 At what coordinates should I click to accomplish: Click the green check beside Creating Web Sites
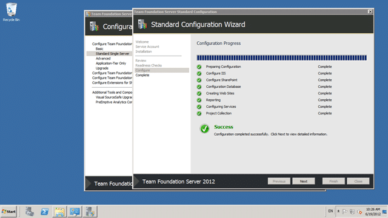[x=199, y=93]
